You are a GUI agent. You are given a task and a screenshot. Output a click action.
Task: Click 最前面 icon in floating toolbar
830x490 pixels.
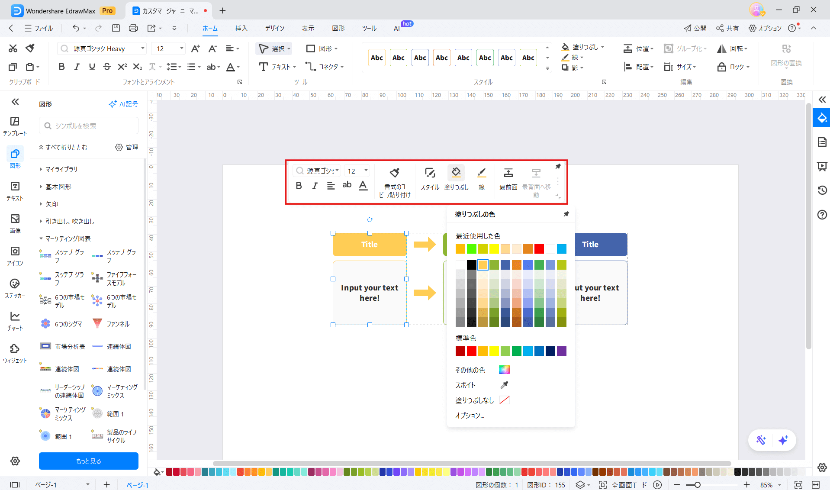click(508, 178)
